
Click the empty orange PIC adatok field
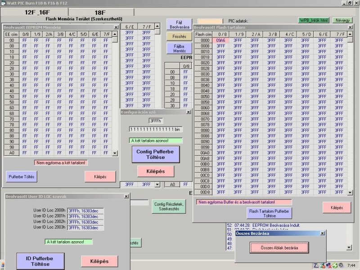(210, 21)
